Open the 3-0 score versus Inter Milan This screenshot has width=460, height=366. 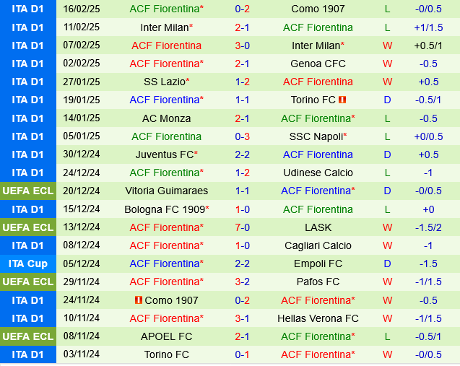pyautogui.click(x=242, y=45)
